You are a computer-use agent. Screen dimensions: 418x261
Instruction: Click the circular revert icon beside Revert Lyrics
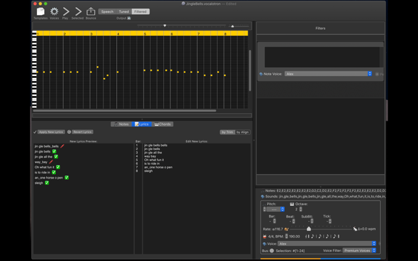tap(69, 132)
